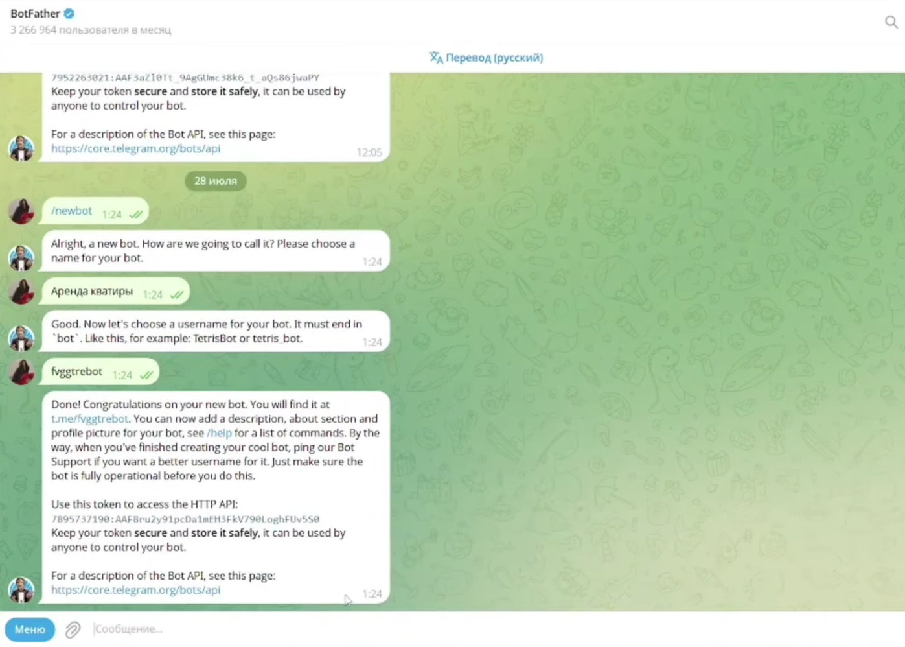Click BotFather verified badge icon

click(69, 13)
